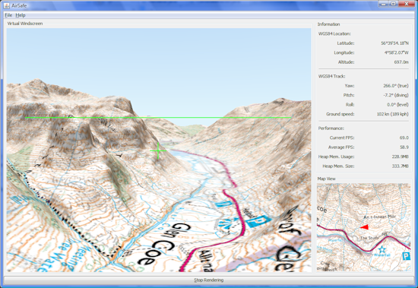
Task: Click the Longitude value 4°58'2.07"W
Action: click(x=397, y=52)
